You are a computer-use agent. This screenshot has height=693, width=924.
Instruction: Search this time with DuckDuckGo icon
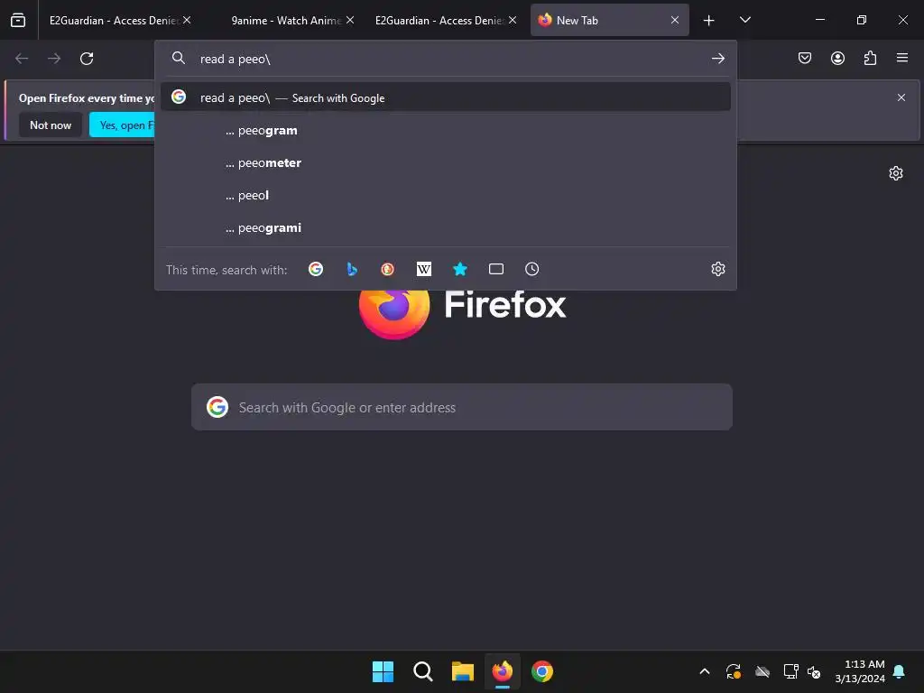pyautogui.click(x=388, y=269)
